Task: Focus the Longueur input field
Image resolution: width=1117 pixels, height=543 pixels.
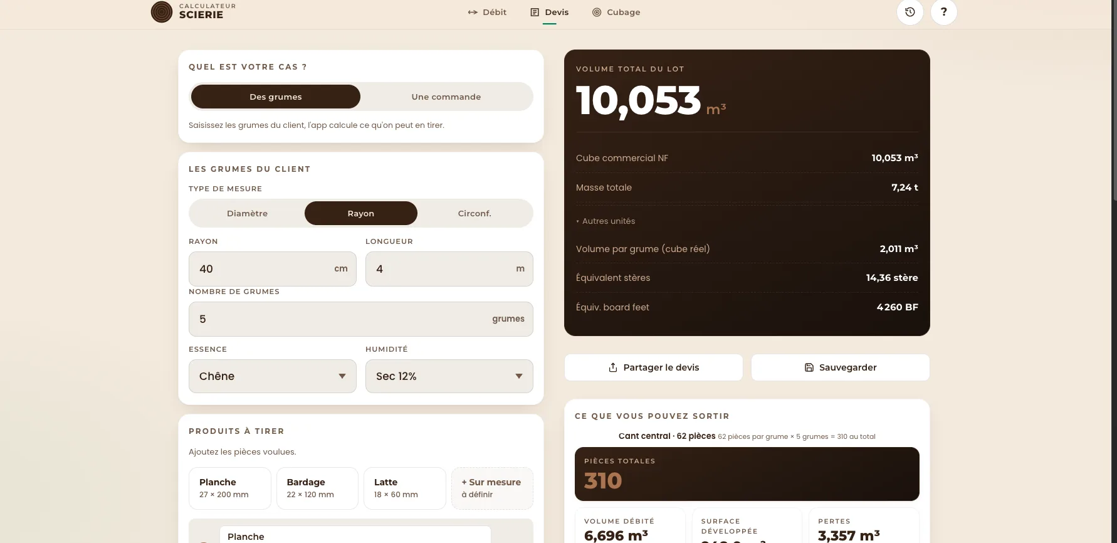Action: click(449, 269)
